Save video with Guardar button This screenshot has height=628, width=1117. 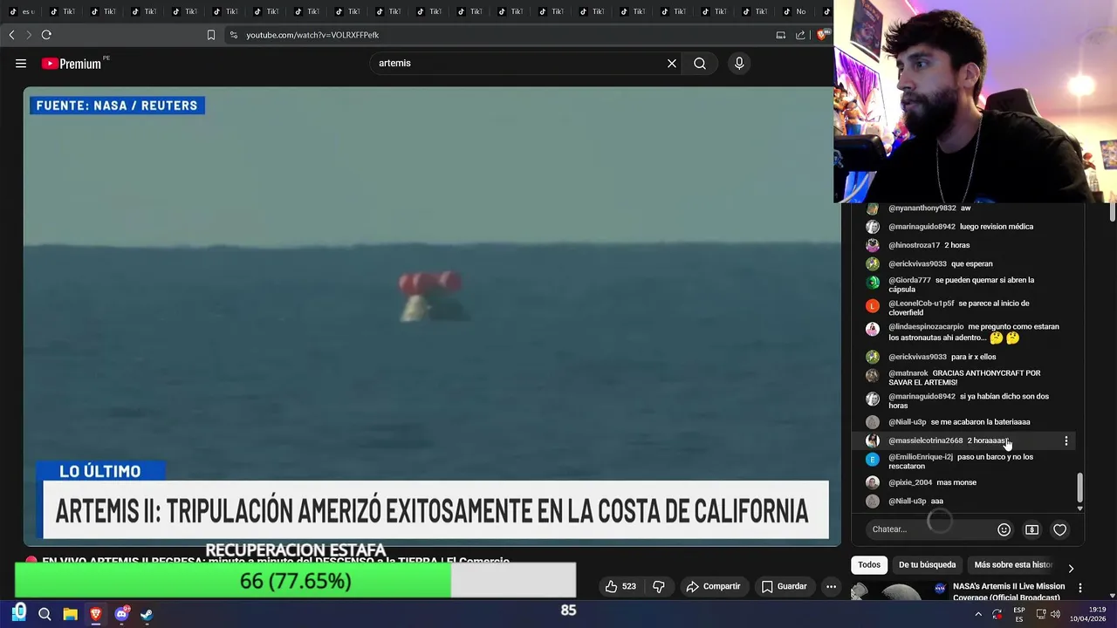[x=784, y=586]
